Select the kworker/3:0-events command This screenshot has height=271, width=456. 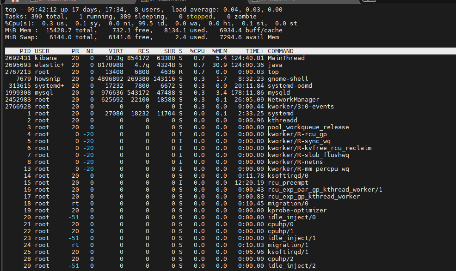(301, 107)
